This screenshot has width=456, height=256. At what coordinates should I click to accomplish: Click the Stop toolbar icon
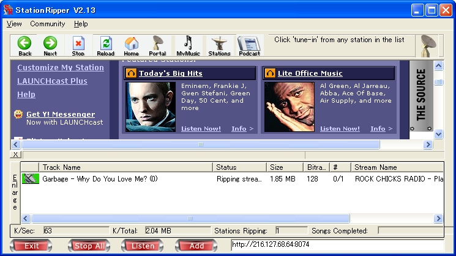click(x=78, y=46)
